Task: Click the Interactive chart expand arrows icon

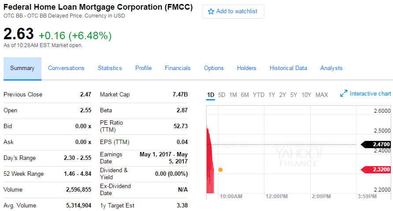Action: 344,94
